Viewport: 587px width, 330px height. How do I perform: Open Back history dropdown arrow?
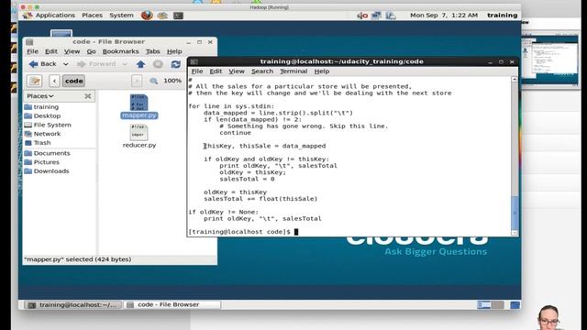pyautogui.click(x=65, y=64)
